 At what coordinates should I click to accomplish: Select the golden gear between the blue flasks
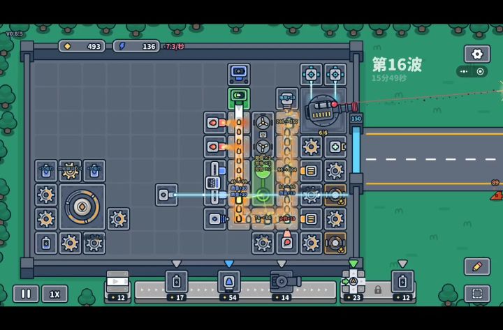pos(70,171)
